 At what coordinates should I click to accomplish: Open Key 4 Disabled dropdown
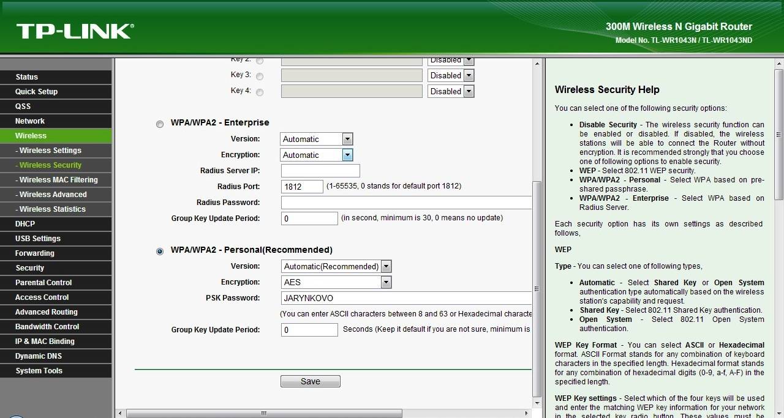coord(451,91)
